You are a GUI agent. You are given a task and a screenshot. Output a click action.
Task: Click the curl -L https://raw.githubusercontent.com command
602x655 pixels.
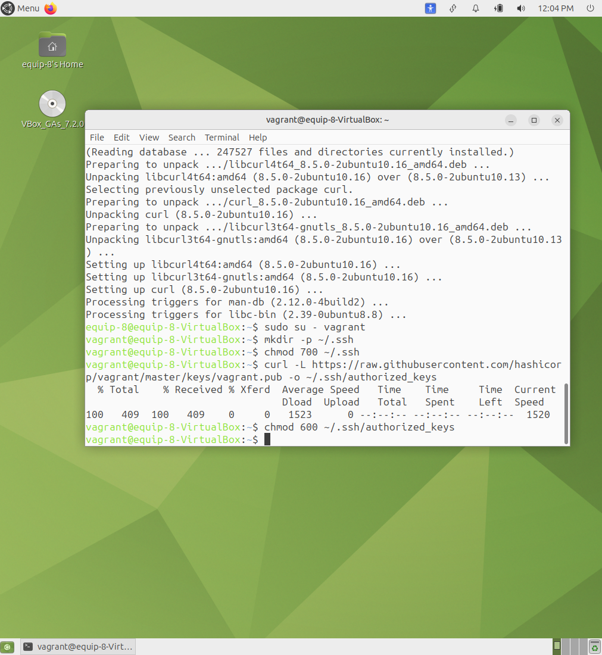tap(324, 371)
